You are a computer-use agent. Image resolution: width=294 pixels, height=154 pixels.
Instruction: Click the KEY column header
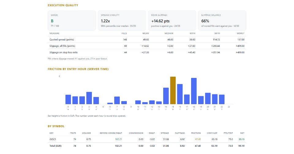coord(51,133)
